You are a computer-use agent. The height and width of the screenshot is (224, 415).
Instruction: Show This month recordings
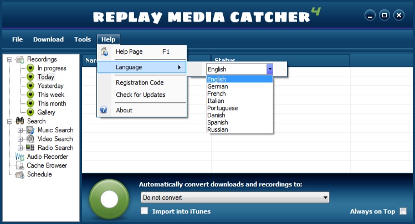[x=52, y=103]
